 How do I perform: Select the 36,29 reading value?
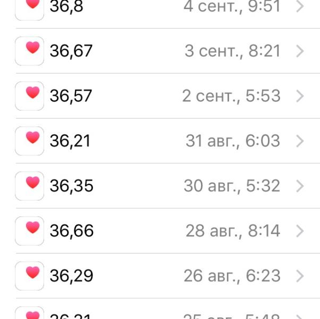click(x=71, y=276)
